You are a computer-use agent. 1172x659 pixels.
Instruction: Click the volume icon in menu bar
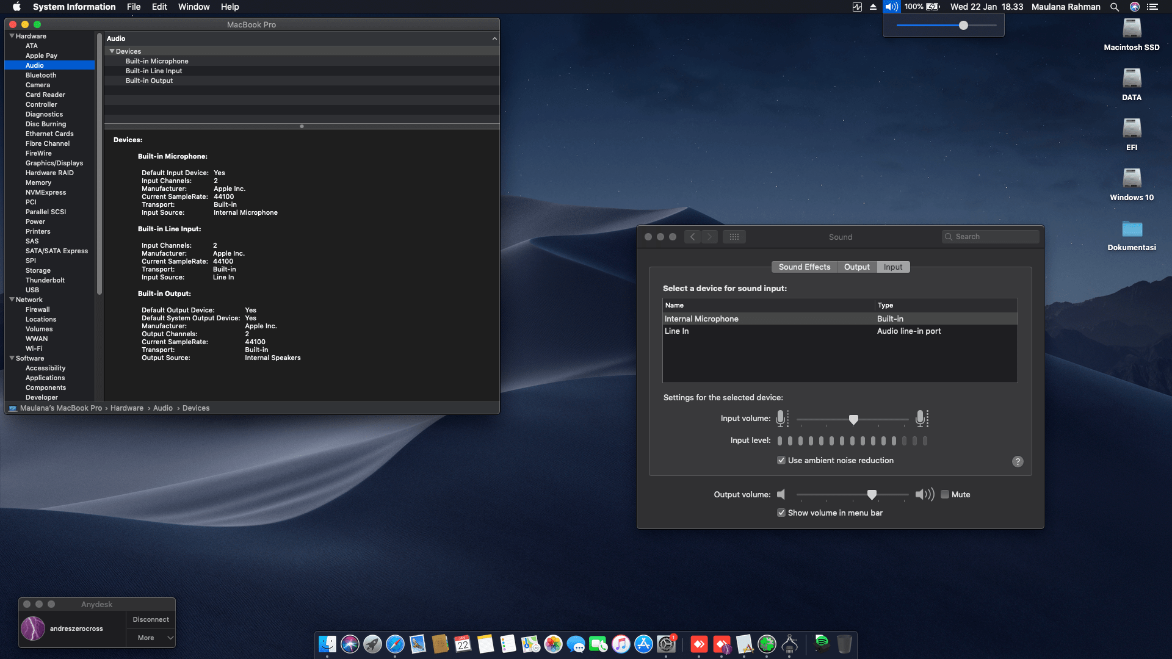coord(891,7)
